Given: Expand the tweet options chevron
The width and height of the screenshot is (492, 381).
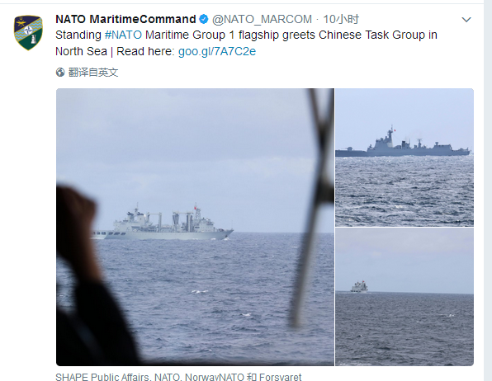Looking at the screenshot, I should click(466, 20).
